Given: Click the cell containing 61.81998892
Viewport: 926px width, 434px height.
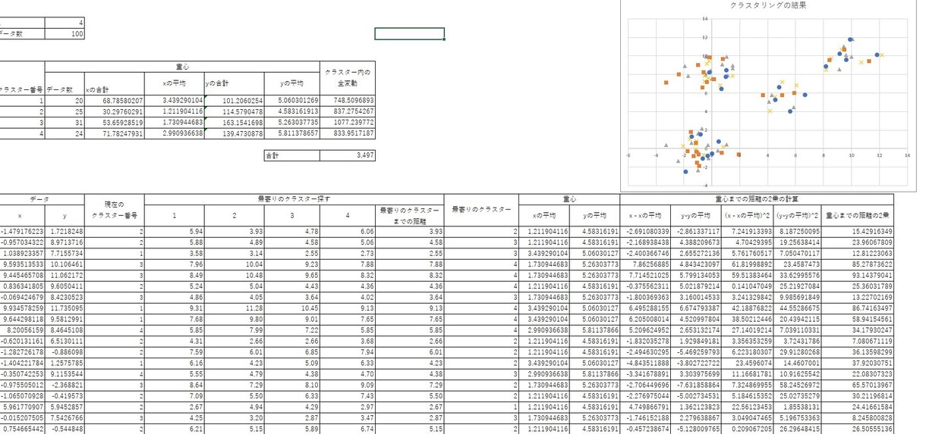Looking at the screenshot, I should point(747,264).
